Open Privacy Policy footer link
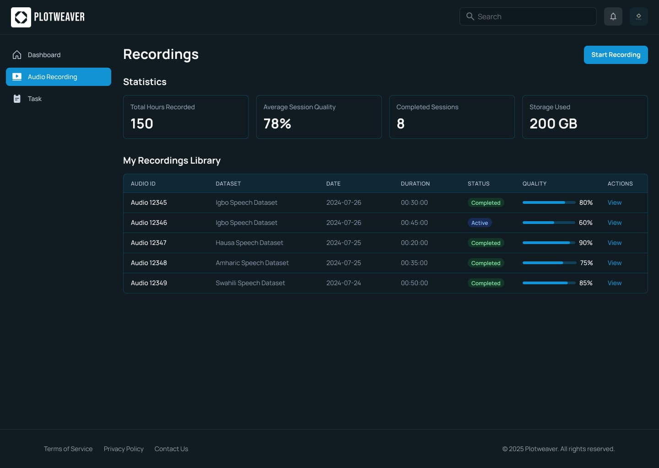 (124, 449)
